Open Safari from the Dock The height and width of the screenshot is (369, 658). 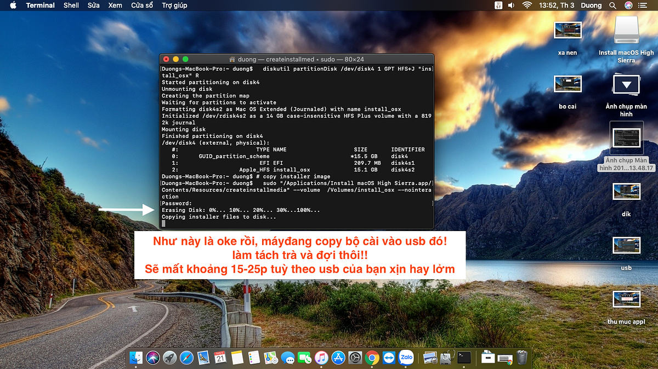click(187, 358)
